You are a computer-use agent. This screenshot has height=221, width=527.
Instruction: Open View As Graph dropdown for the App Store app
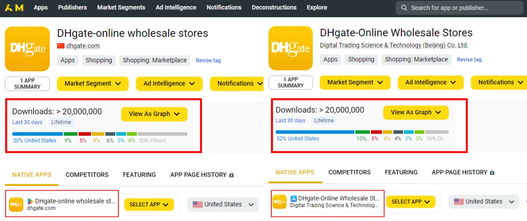pyautogui.click(x=416, y=113)
